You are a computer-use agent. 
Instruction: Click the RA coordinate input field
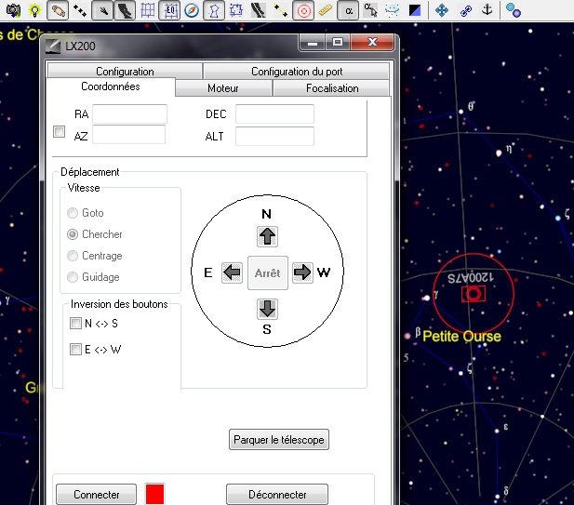click(x=129, y=113)
